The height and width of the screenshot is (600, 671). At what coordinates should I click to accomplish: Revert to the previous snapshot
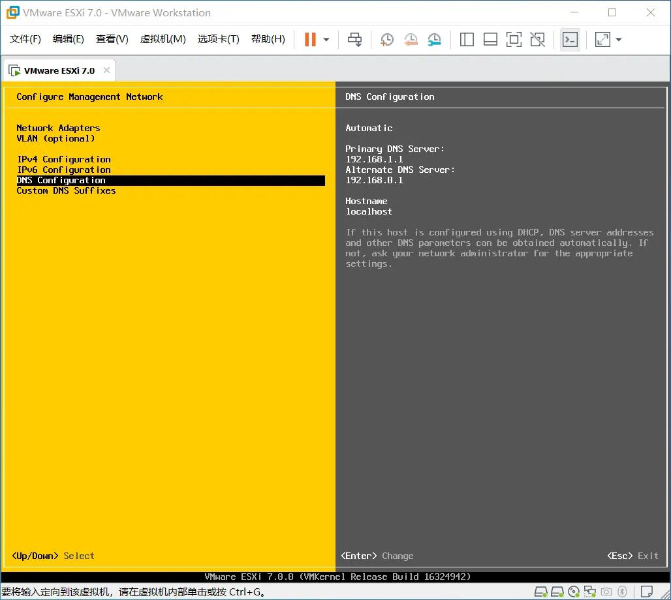[411, 39]
